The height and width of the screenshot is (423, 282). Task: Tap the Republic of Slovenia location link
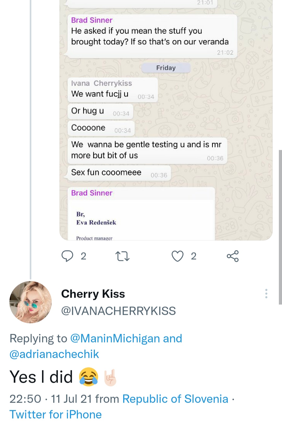pos(175,399)
